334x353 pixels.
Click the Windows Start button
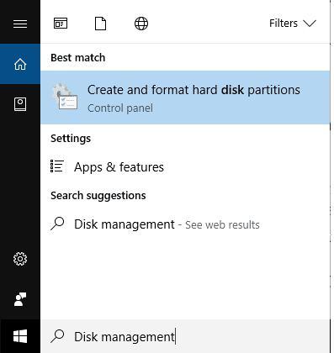(20, 336)
